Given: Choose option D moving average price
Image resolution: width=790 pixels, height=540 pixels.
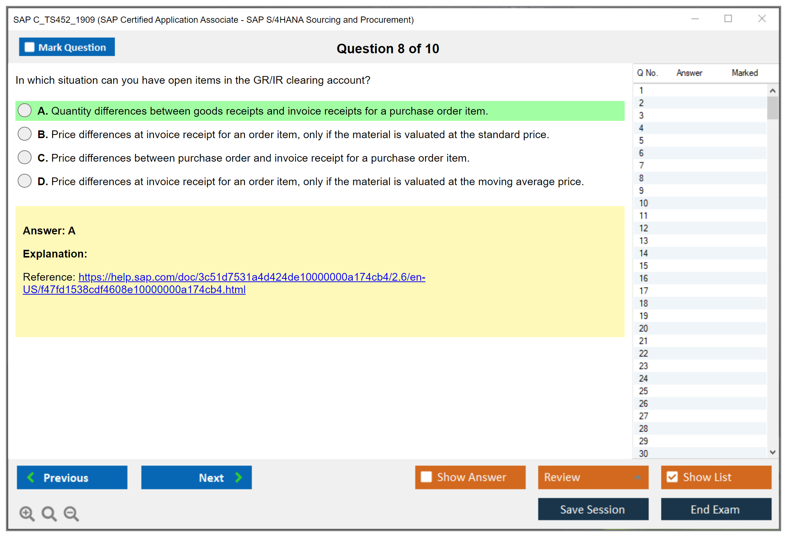Looking at the screenshot, I should click(25, 181).
